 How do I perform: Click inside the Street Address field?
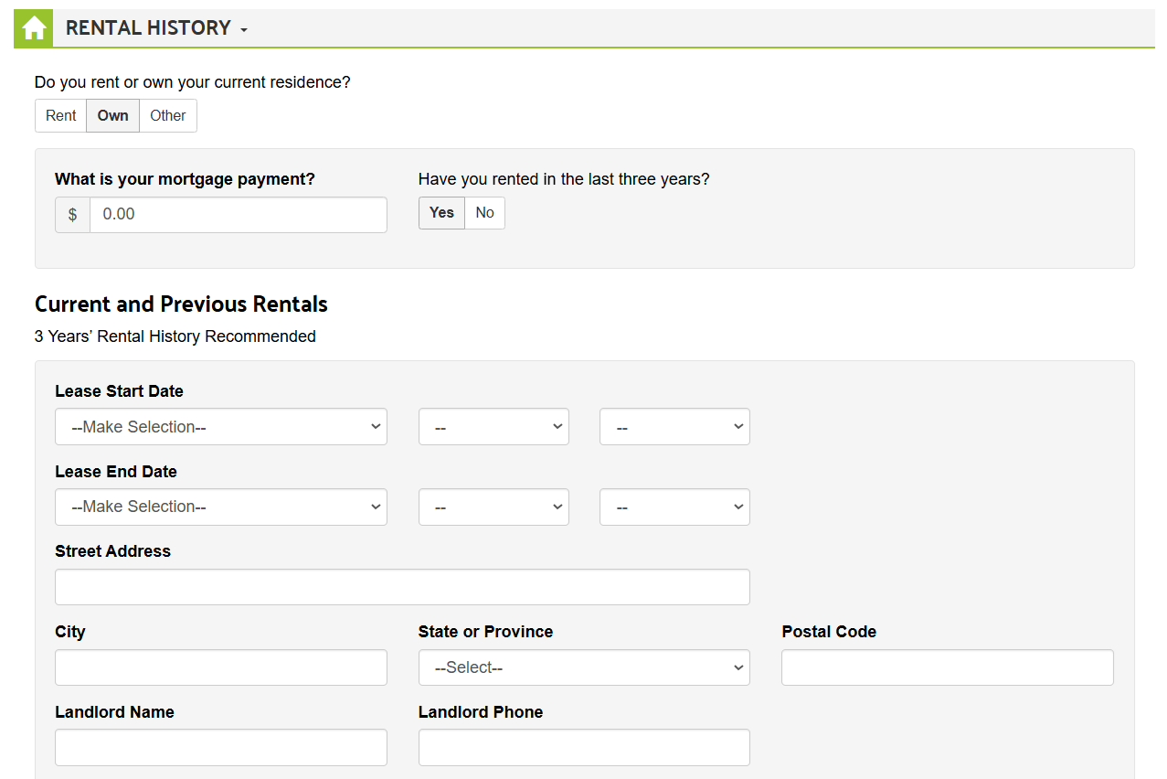(402, 586)
